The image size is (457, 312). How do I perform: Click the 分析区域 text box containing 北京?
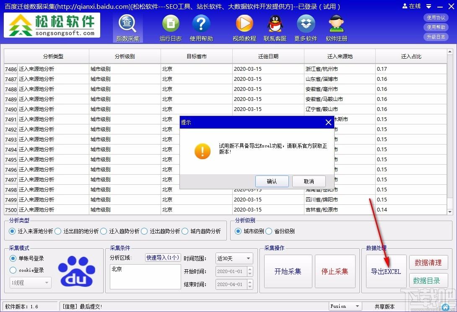(x=145, y=277)
